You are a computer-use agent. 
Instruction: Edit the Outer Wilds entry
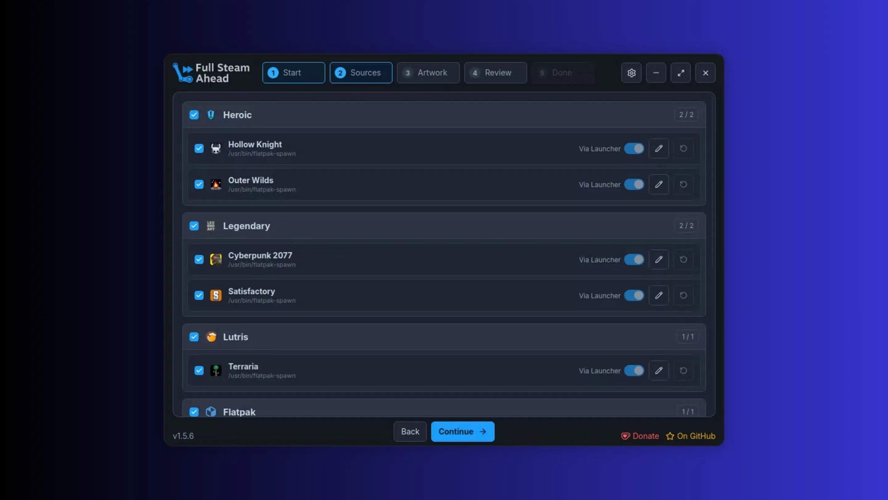click(659, 184)
